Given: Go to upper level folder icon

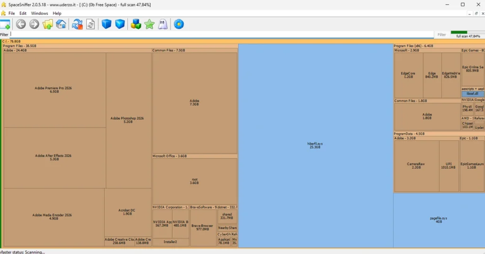Looking at the screenshot, I should click(48, 24).
